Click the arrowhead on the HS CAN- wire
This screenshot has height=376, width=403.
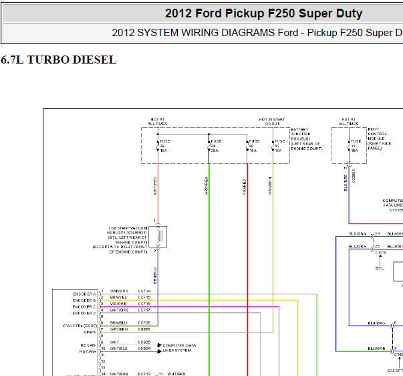pos(160,345)
